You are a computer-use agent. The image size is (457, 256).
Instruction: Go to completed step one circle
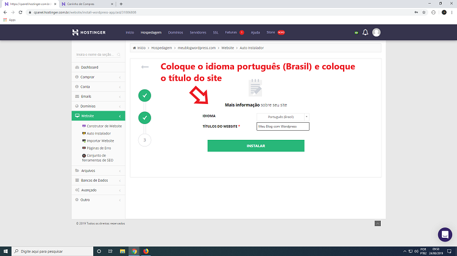point(144,95)
